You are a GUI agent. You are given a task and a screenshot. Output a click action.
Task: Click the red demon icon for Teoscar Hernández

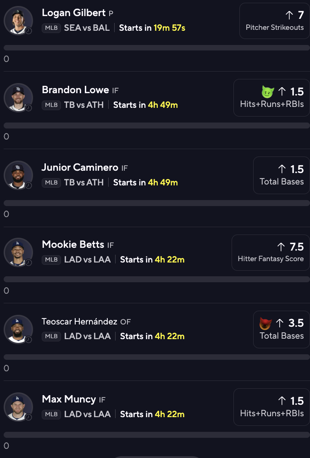point(265,324)
